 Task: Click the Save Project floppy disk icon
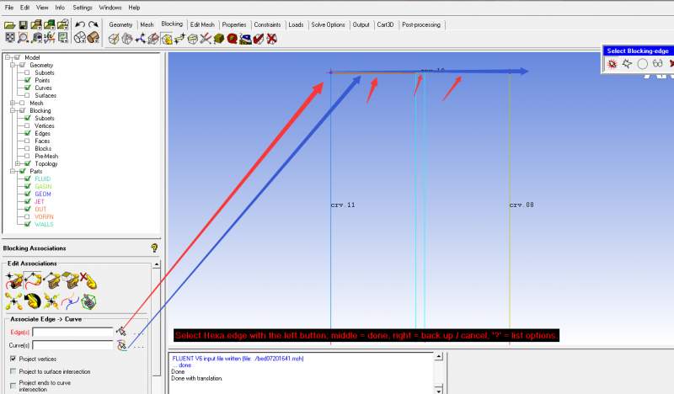point(24,25)
